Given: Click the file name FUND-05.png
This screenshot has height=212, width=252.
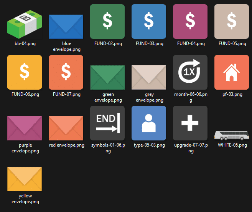Looking at the screenshot, I should coord(232,43).
